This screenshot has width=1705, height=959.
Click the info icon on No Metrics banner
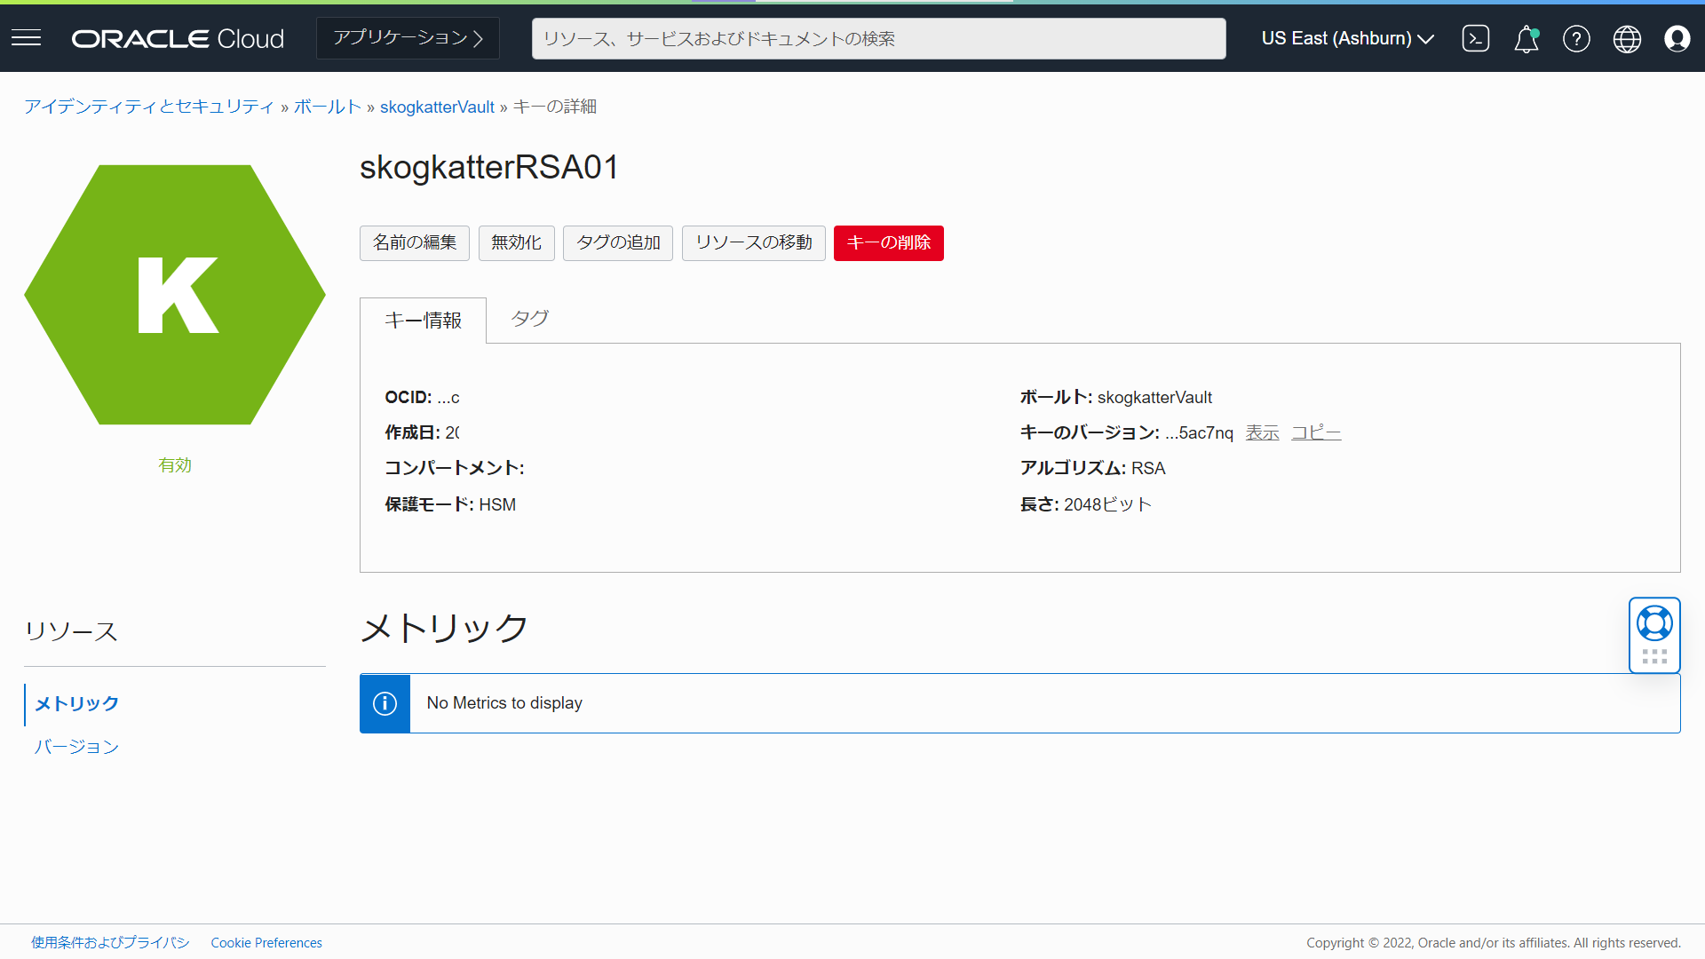pyautogui.click(x=385, y=703)
